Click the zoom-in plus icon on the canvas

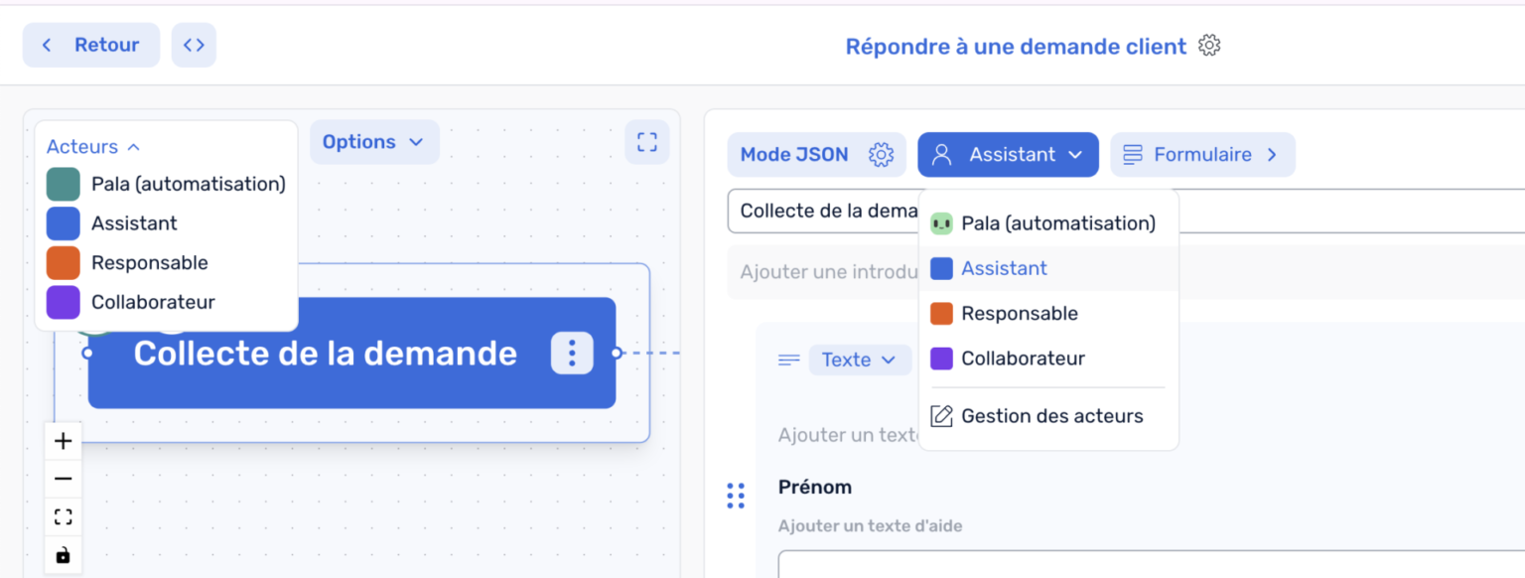click(63, 440)
